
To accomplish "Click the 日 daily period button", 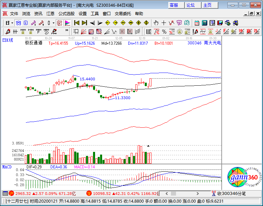I will click(x=7, y=23).
